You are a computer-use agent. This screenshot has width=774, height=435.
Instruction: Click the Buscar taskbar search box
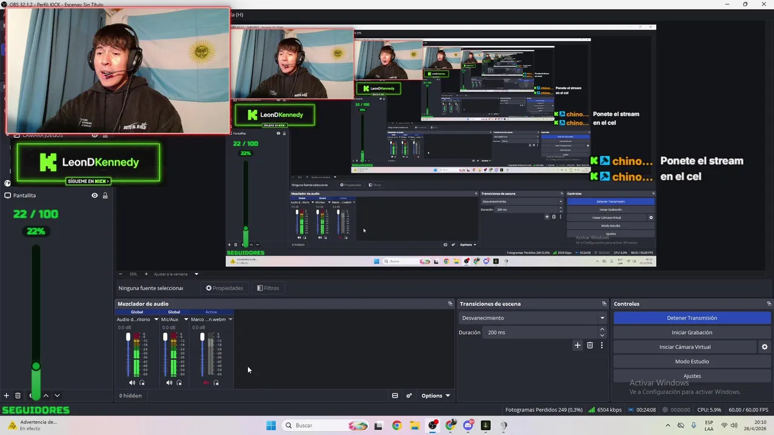[x=327, y=425]
